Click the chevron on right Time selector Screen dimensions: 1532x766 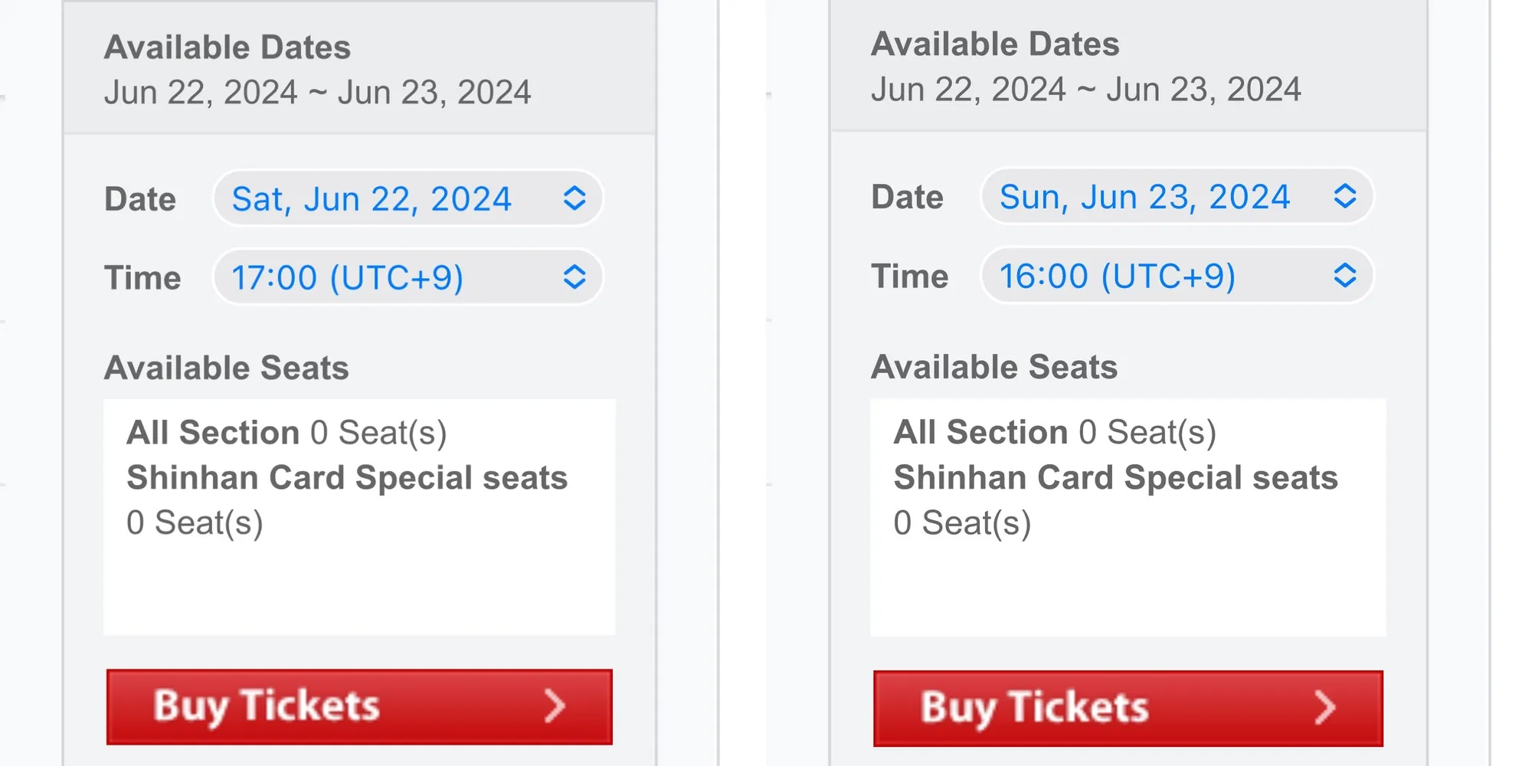pyautogui.click(x=1346, y=276)
